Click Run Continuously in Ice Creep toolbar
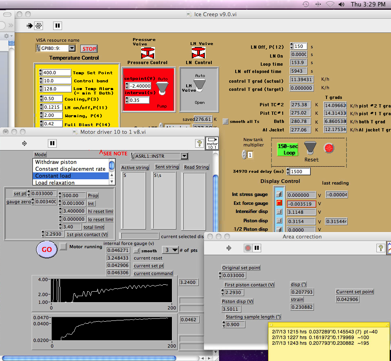 (39, 26)
